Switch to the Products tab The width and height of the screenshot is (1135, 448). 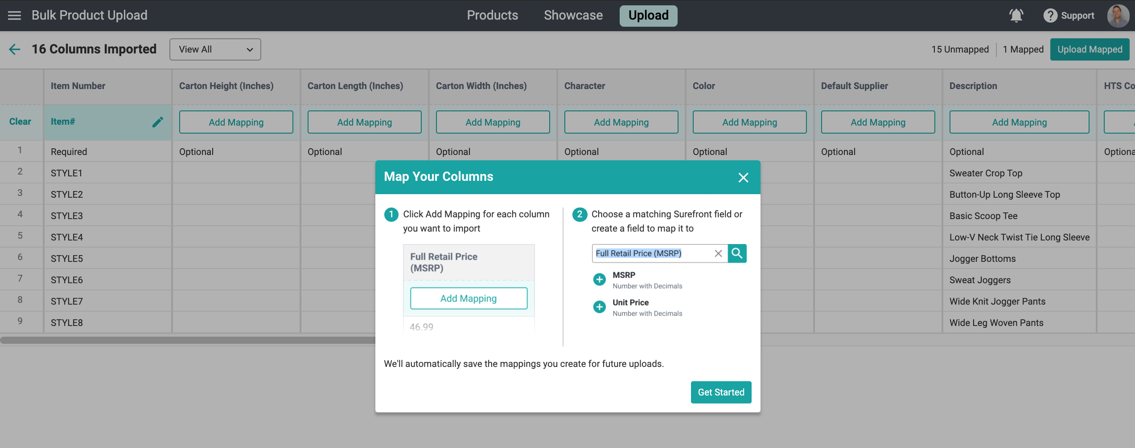coord(492,16)
